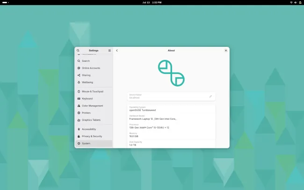
Task: Click the Color Management icon
Action: tap(79, 106)
